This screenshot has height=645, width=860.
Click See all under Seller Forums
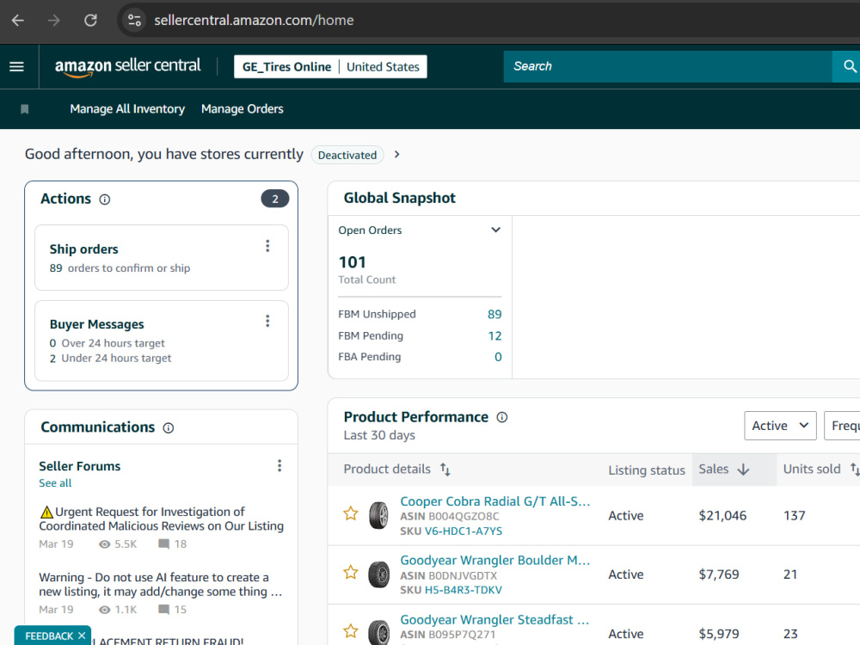[x=55, y=483]
